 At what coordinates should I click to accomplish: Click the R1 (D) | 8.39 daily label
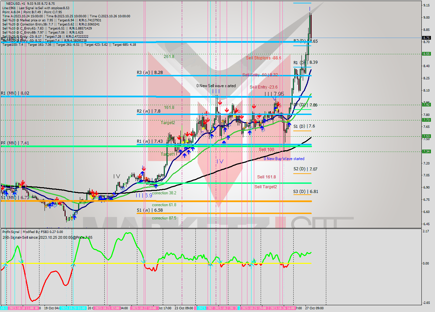[306, 62]
